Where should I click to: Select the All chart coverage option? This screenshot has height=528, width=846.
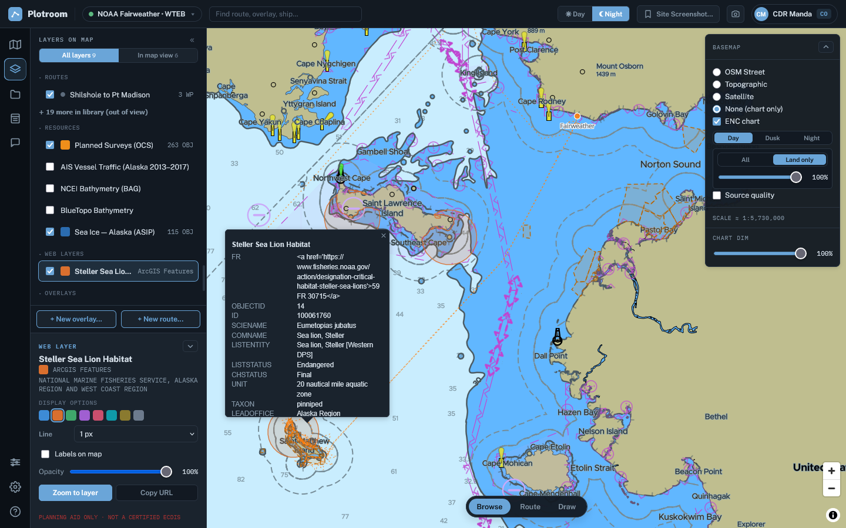click(746, 160)
